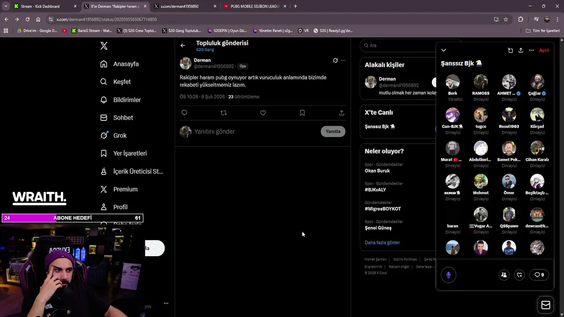Screen dimensions: 564x317
Task: Open Tüm Yer İşaretleri folder
Action: click(543, 31)
